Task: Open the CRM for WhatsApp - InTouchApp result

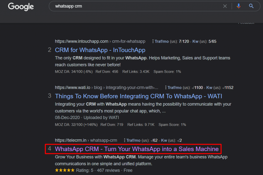Action: 100,50
